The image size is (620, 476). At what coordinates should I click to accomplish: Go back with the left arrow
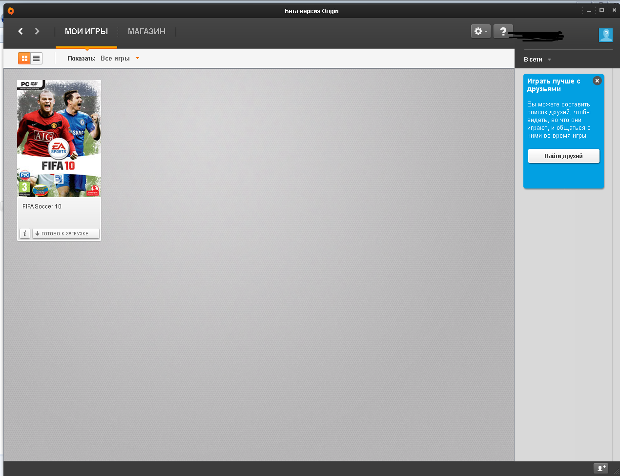21,31
